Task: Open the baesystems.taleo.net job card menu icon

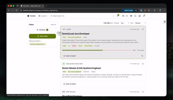Action: click(143, 64)
